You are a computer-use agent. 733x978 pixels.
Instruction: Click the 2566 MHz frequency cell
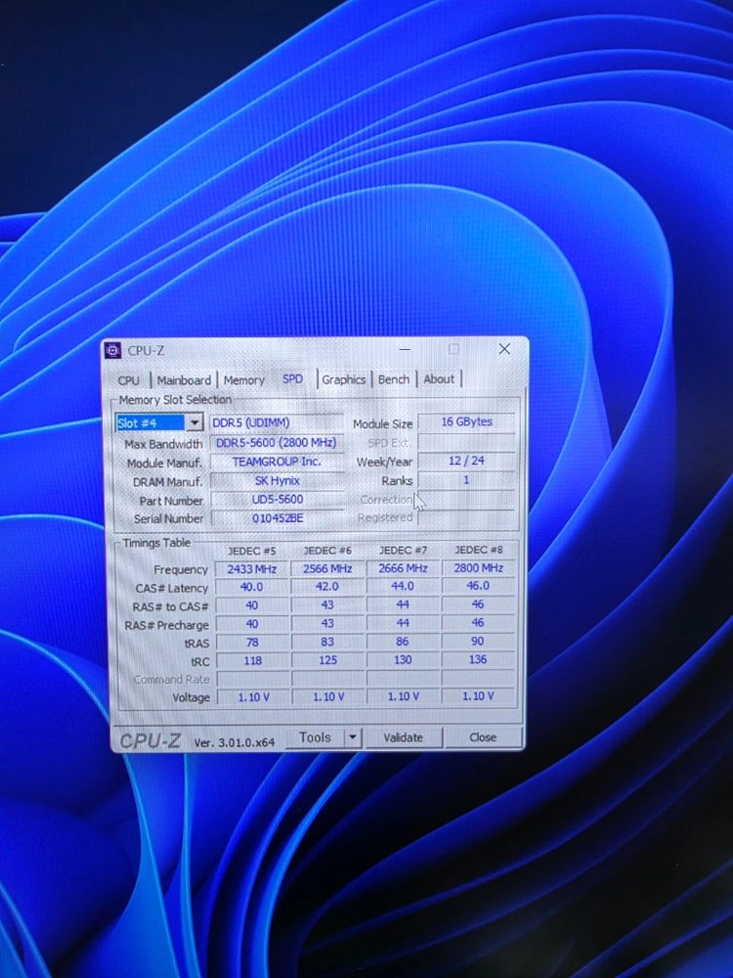pyautogui.click(x=327, y=568)
